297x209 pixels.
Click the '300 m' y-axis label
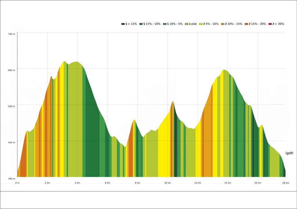point(12,179)
